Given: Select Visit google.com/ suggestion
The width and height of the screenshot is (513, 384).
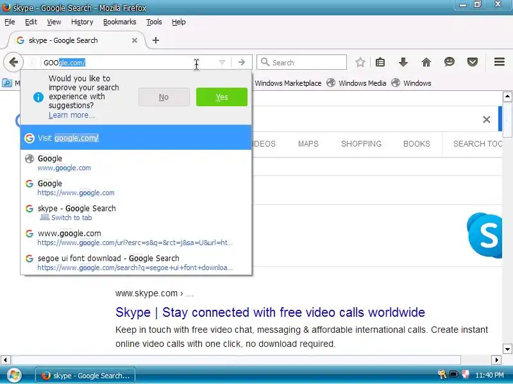Looking at the screenshot, I should (x=136, y=138).
